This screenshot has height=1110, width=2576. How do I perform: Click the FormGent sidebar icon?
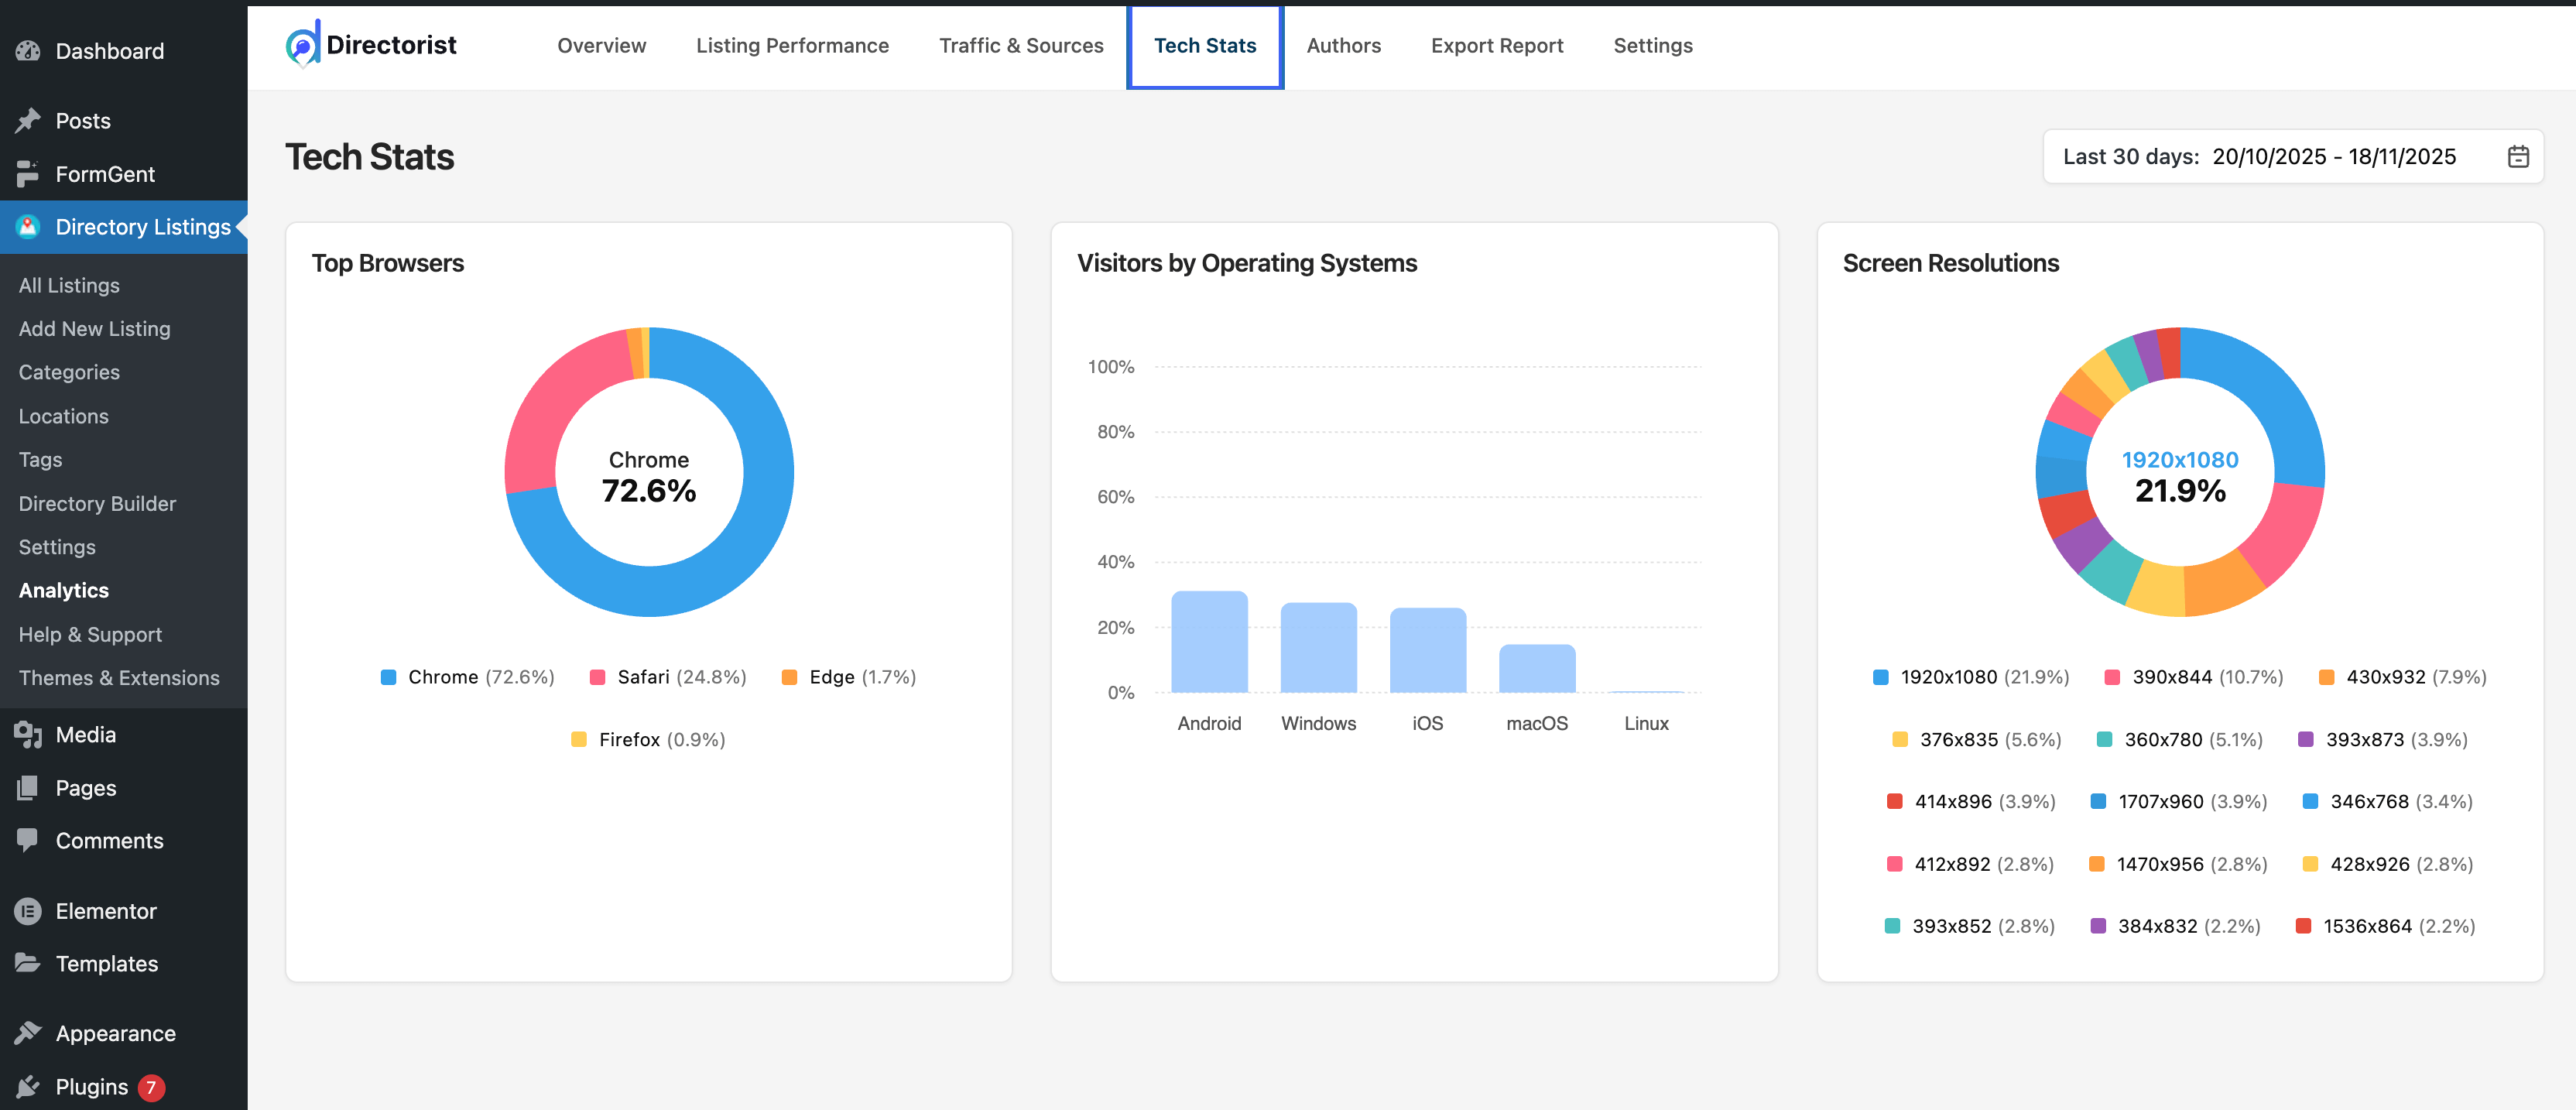[28, 174]
